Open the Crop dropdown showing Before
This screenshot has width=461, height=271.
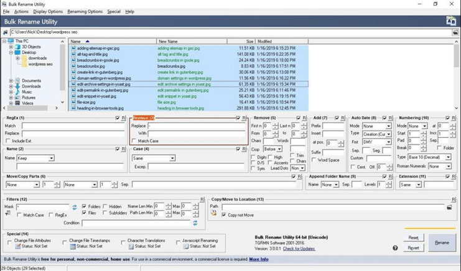point(272,149)
